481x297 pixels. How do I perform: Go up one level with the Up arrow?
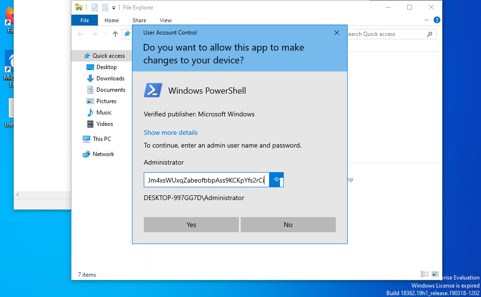[x=115, y=34]
